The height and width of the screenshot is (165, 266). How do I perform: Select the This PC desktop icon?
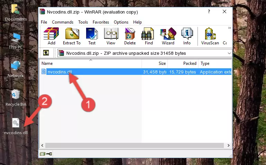point(16,41)
